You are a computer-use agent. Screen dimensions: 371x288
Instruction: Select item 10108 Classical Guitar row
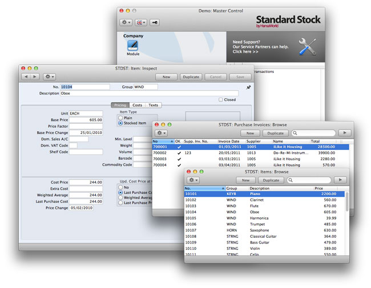coord(264,236)
